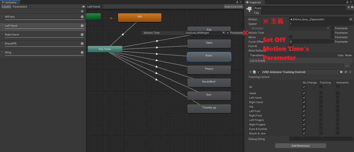Switch to the Layers tab
Screen dimensions: 354x152
pyautogui.click(x=6, y=7)
